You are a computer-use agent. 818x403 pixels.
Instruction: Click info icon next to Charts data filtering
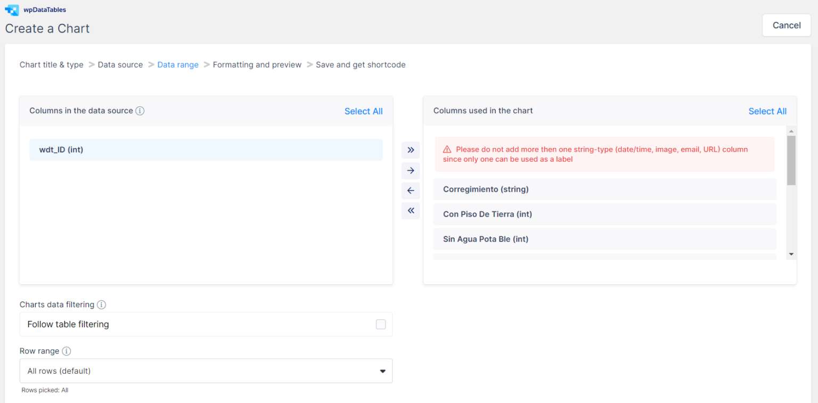pos(101,305)
